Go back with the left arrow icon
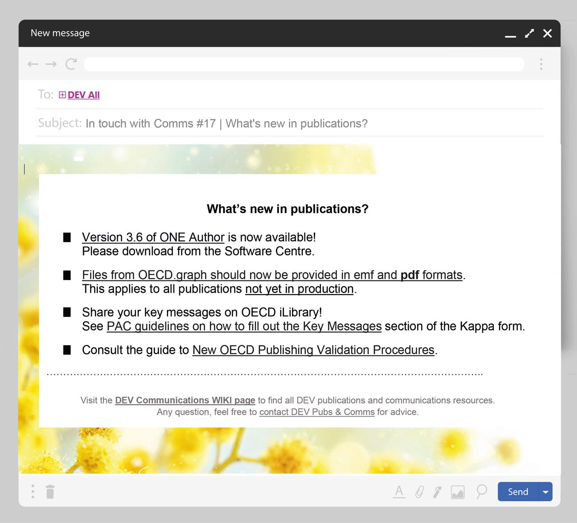 (x=33, y=64)
